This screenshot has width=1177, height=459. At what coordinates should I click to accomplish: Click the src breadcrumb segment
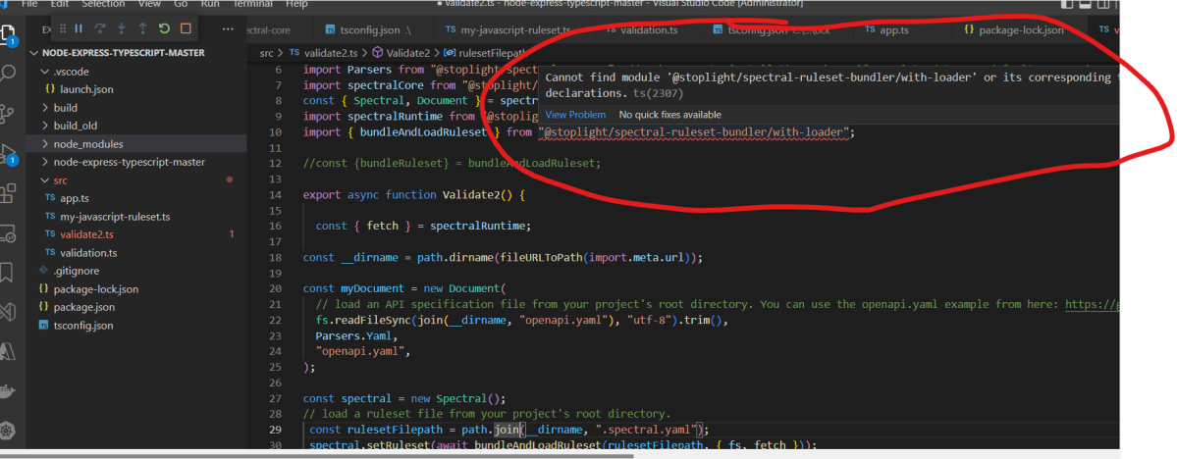pyautogui.click(x=266, y=53)
